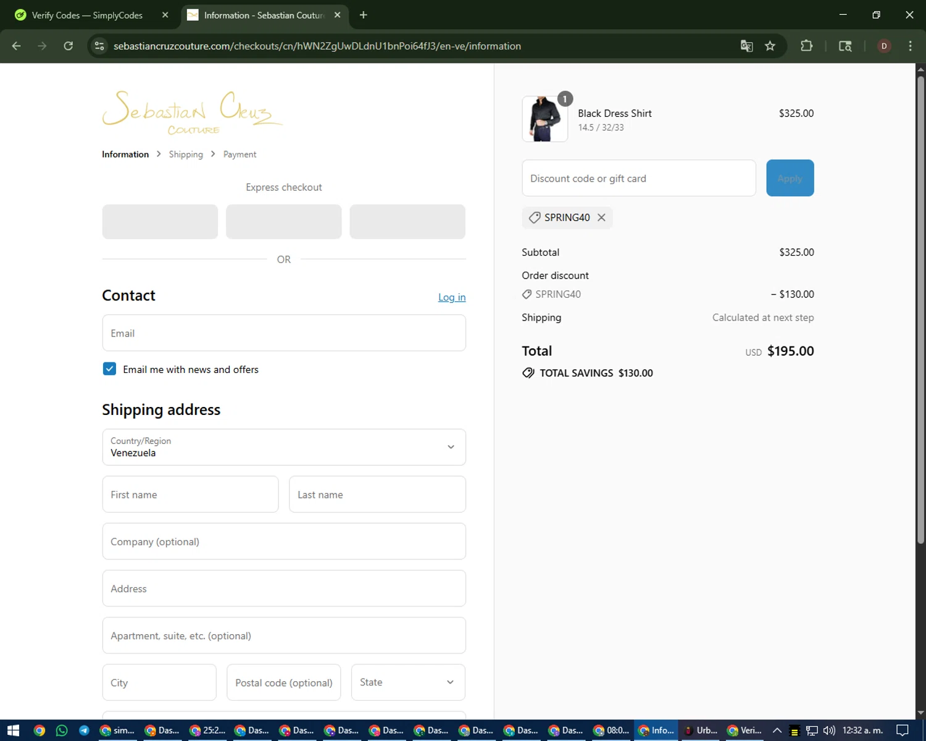The width and height of the screenshot is (926, 741).
Task: Focus the Discount code or gift card field
Action: coord(639,178)
